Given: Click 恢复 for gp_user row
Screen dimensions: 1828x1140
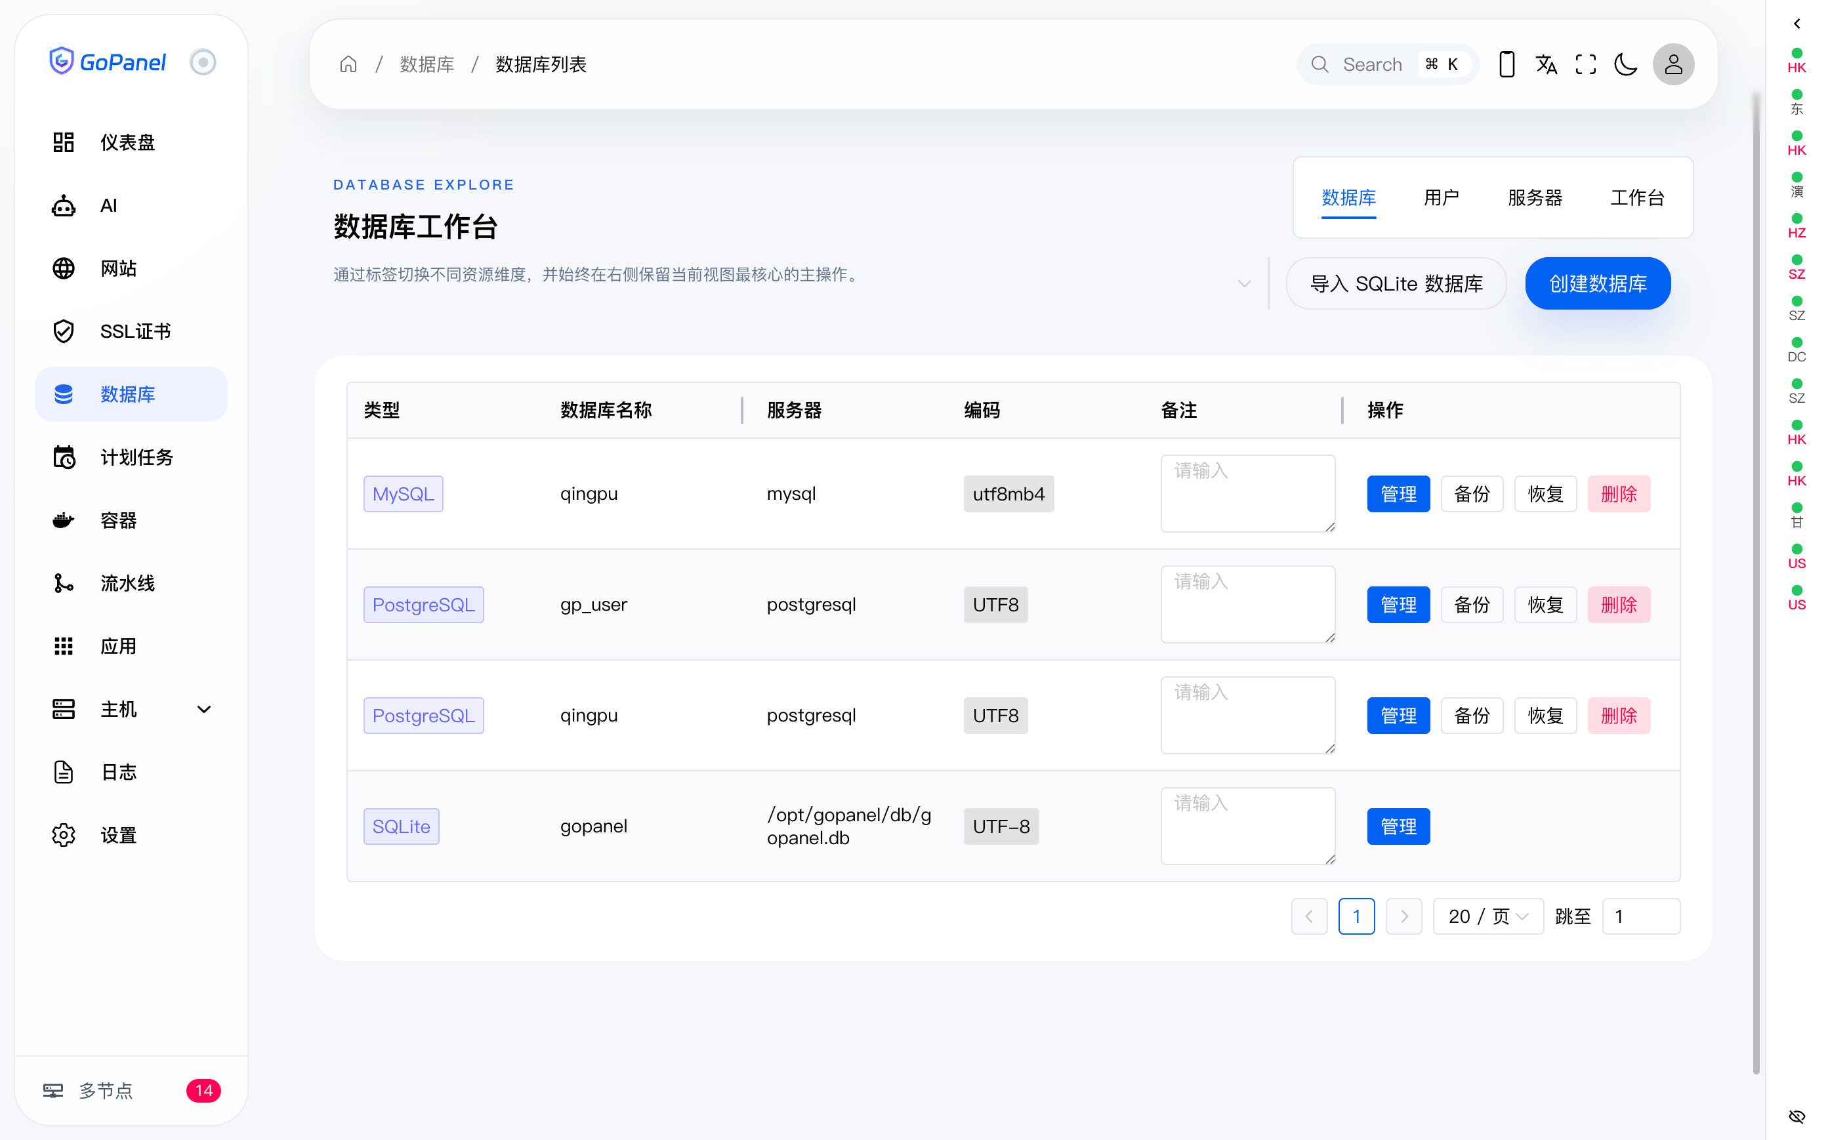Looking at the screenshot, I should (1545, 605).
